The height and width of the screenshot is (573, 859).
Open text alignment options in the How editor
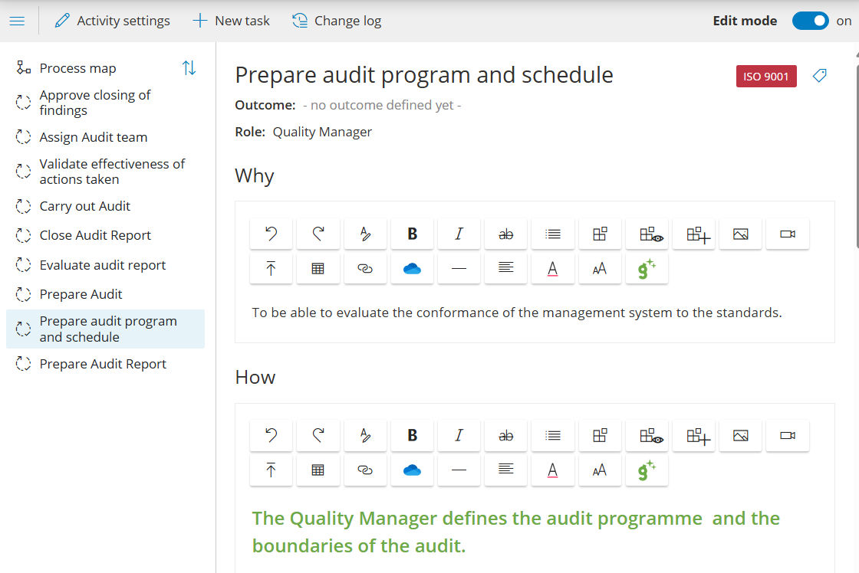click(505, 470)
